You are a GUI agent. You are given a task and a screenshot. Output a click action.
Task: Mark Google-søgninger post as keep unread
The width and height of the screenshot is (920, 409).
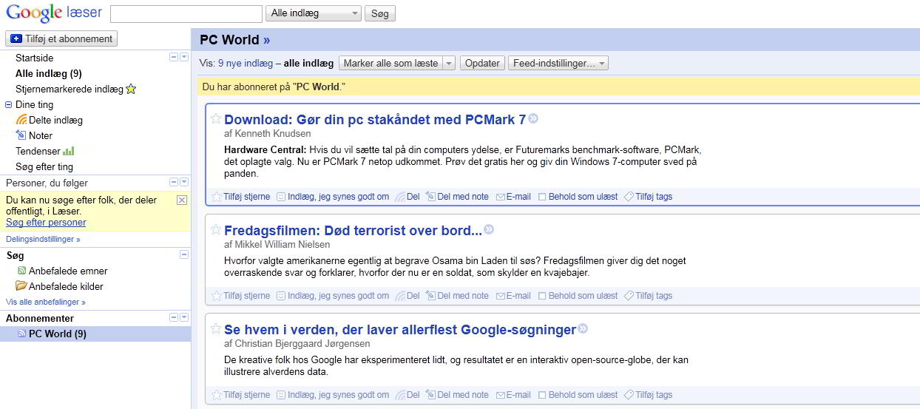[x=542, y=395]
